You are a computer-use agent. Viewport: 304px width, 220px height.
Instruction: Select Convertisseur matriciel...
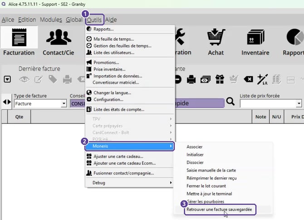129,83
